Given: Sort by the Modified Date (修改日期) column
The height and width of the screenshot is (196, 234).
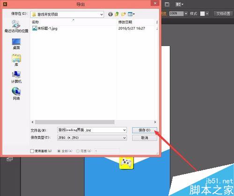Looking at the screenshot, I should [x=125, y=22].
